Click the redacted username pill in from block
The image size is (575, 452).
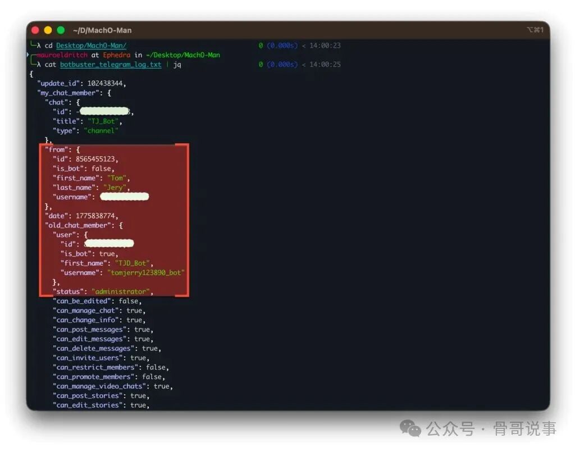tap(124, 196)
